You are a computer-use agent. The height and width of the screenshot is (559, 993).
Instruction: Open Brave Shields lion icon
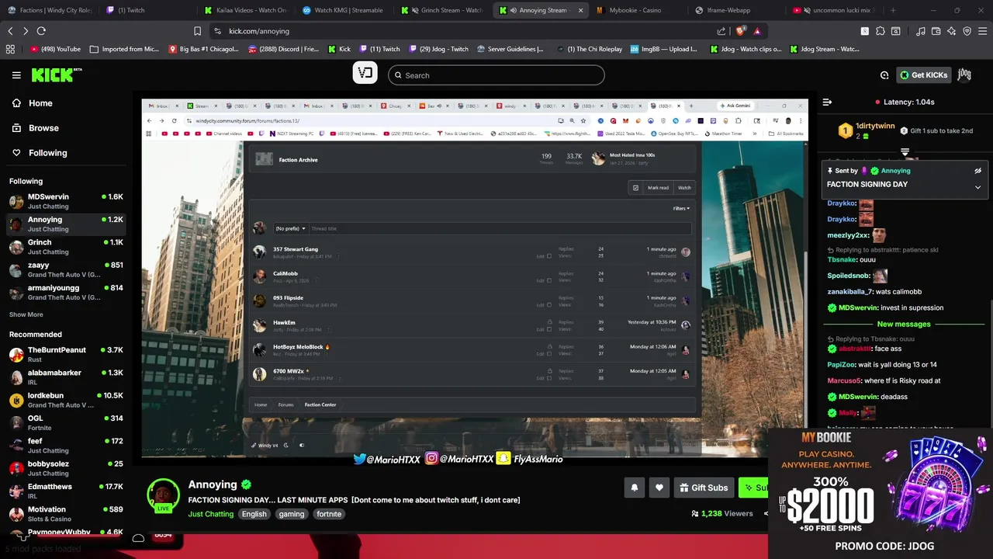click(740, 31)
